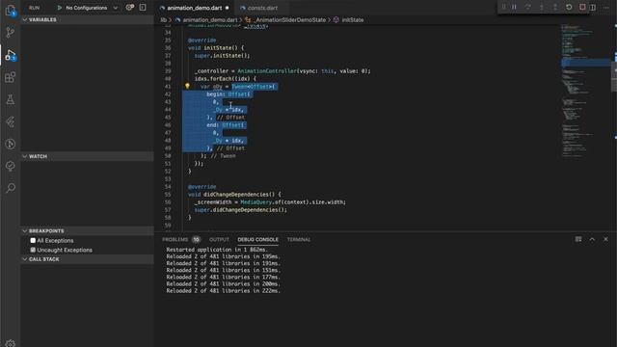This screenshot has height=347, width=617.
Task: Open the Extensions view
Action: point(11,77)
